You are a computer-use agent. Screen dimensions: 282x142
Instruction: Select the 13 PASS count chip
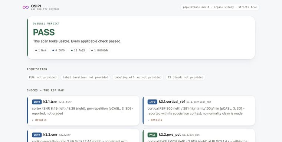78,50
